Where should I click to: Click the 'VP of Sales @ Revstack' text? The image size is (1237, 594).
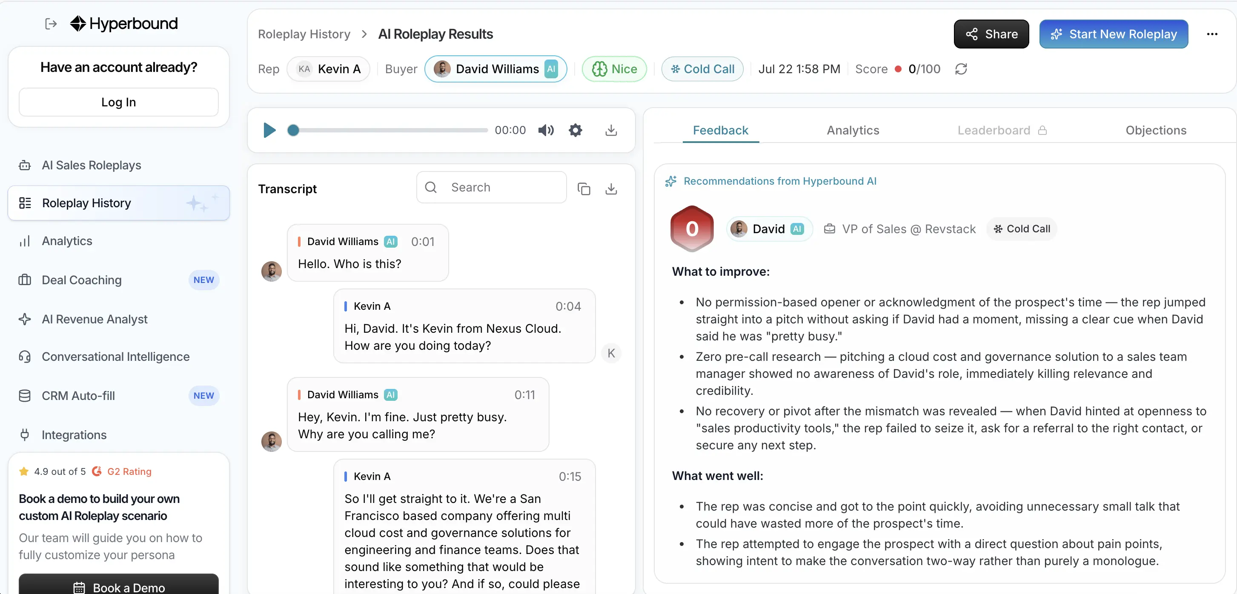pos(908,228)
